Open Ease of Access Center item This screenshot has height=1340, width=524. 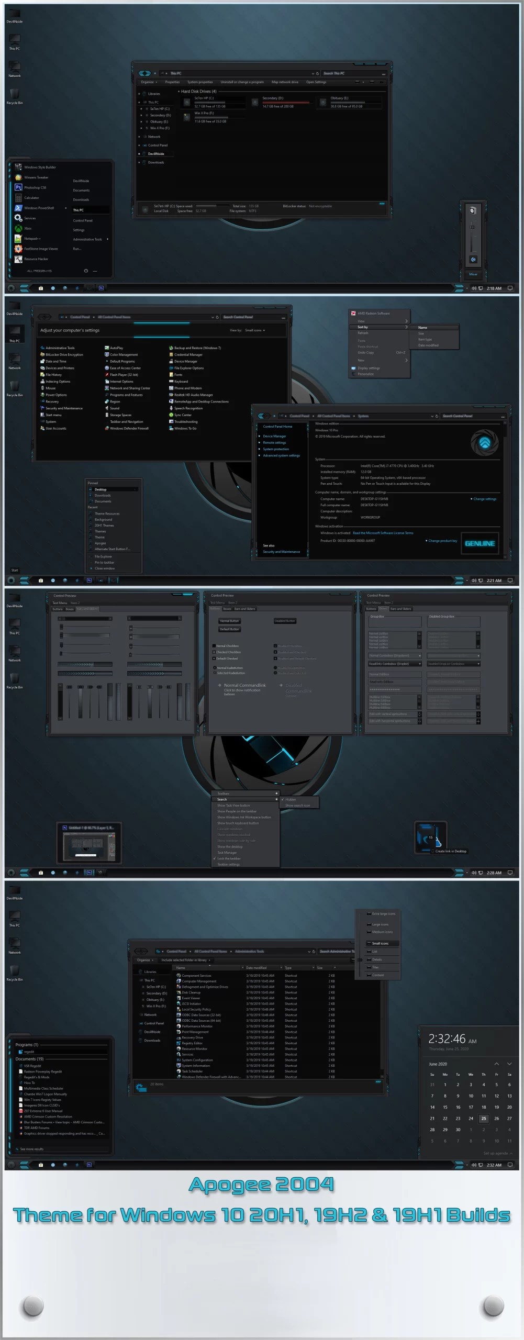[x=122, y=368]
